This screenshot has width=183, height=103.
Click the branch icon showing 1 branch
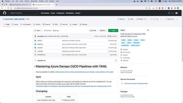(45, 31)
